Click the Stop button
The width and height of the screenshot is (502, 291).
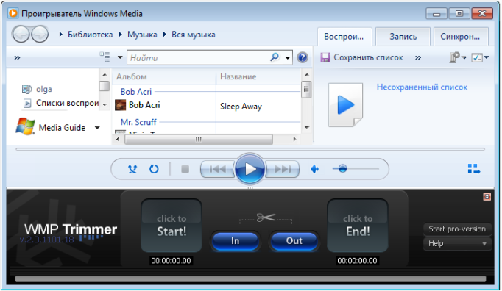tap(185, 169)
